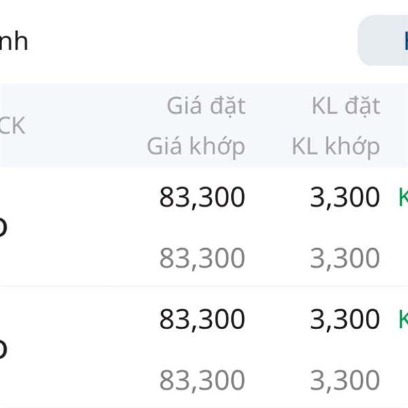Click second order's placed volume 3,300
Viewport: 408px width, 408px height.
pyautogui.click(x=345, y=319)
